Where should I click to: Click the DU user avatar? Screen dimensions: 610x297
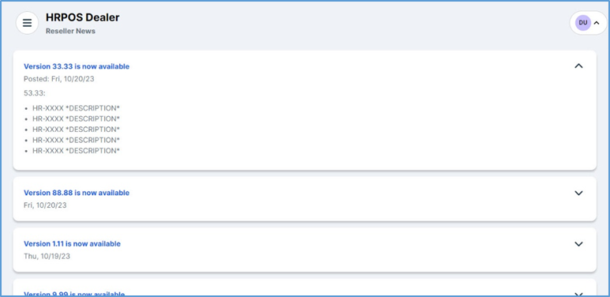[582, 23]
